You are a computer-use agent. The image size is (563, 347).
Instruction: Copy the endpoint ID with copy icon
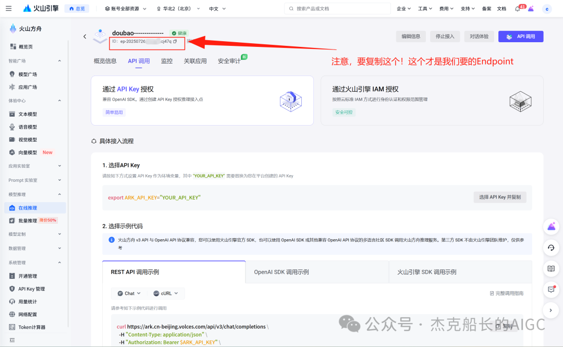(175, 41)
